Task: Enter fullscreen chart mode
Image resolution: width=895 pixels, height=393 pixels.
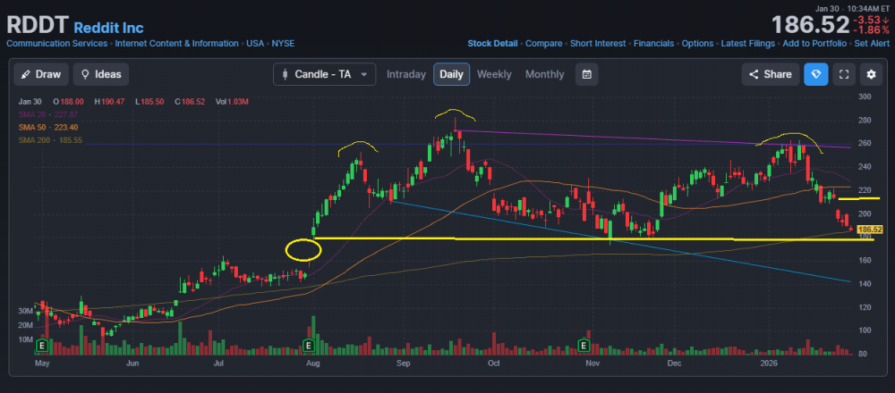Action: (x=842, y=74)
